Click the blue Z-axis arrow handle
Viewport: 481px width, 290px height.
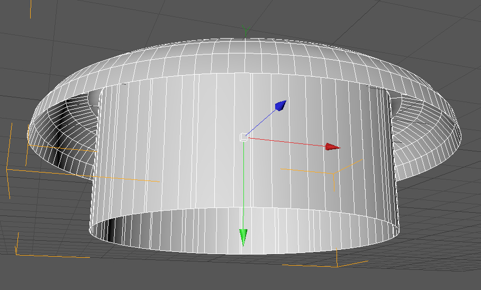pyautogui.click(x=280, y=105)
